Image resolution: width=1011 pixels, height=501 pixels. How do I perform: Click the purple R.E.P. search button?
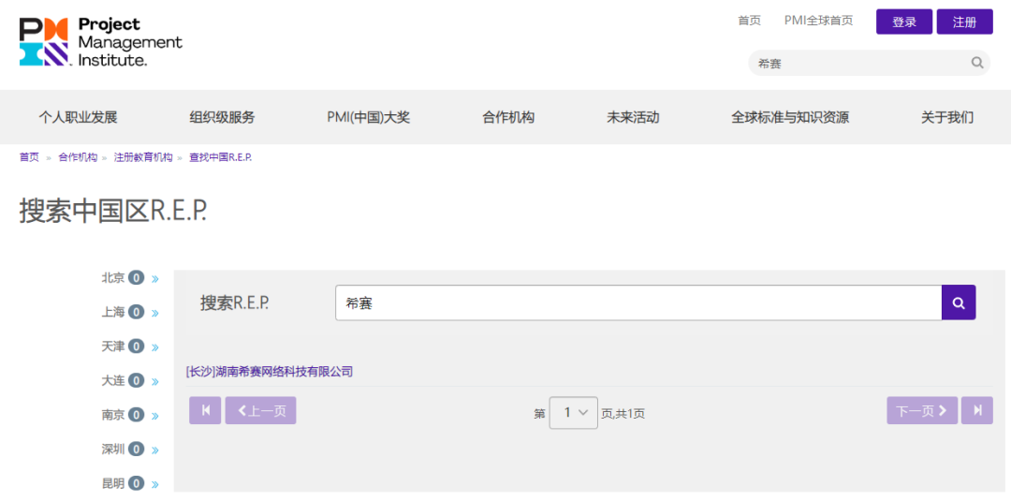tap(959, 302)
